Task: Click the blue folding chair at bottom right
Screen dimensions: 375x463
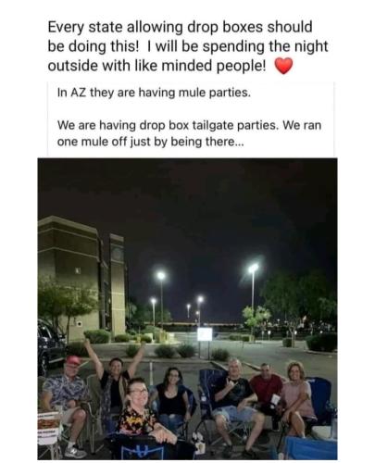Action: tap(310, 448)
